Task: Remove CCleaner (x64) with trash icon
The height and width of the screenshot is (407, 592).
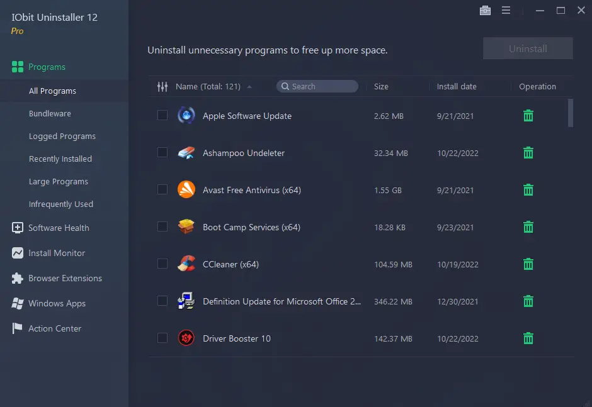Action: click(528, 264)
